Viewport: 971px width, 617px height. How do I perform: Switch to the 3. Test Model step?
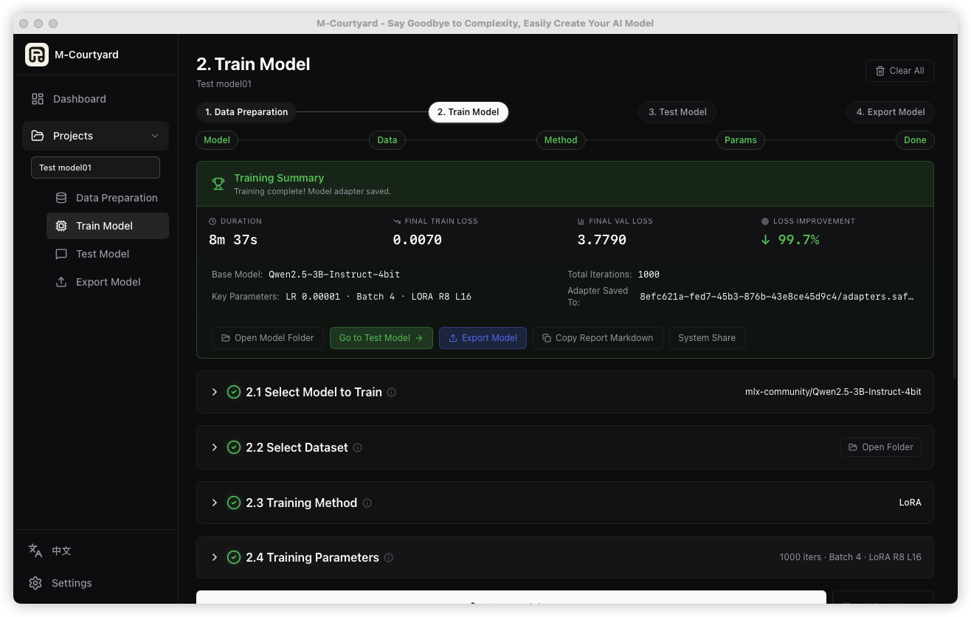click(677, 112)
